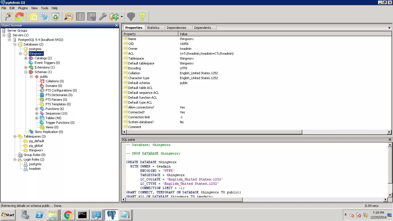Image resolution: width=393 pixels, height=221 pixels.
Task: Drop the selected object via trash icon
Action: click(x=55, y=17)
